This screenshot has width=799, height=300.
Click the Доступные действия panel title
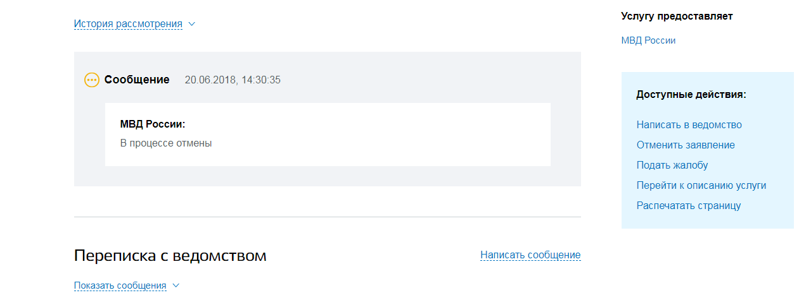pyautogui.click(x=691, y=95)
